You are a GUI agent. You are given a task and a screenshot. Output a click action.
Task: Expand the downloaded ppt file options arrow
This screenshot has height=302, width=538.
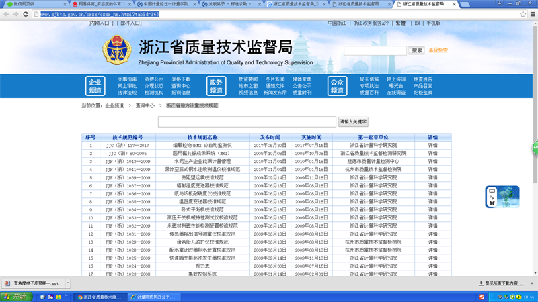point(67,283)
